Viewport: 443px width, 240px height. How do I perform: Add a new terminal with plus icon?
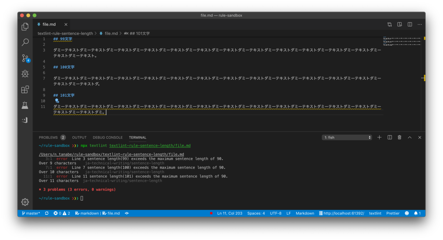380,138
